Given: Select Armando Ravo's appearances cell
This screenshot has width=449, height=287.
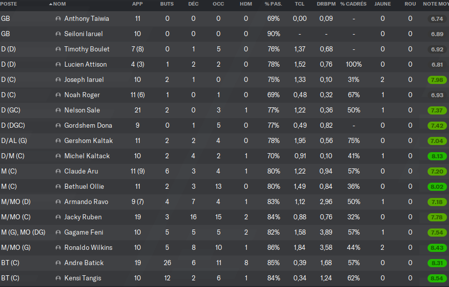Looking at the screenshot, I should point(137,202).
